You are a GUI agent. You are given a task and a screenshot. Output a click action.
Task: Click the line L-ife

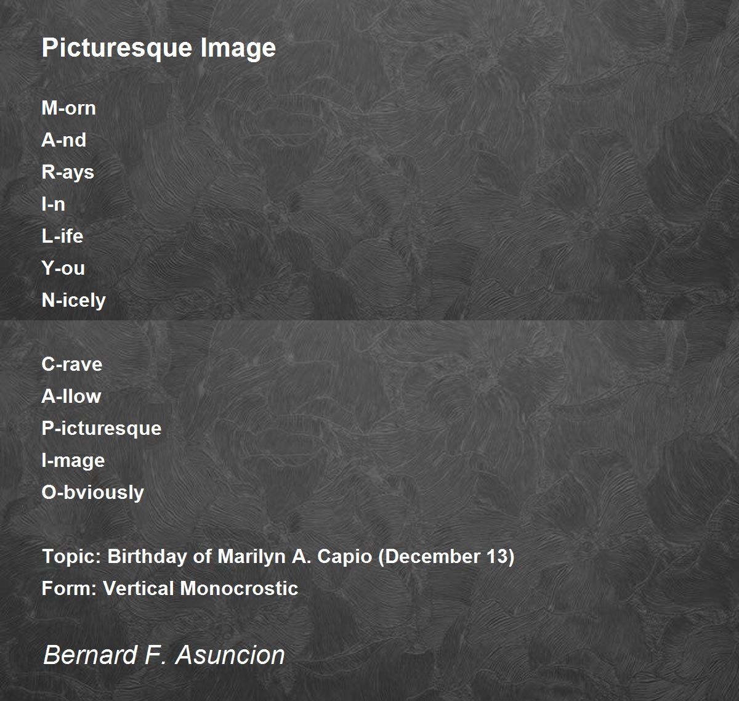click(62, 237)
